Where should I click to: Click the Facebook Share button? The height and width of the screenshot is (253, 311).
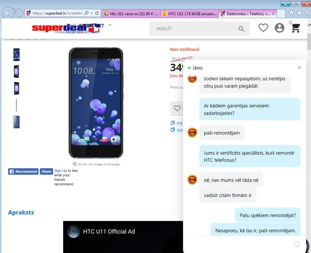point(46,172)
